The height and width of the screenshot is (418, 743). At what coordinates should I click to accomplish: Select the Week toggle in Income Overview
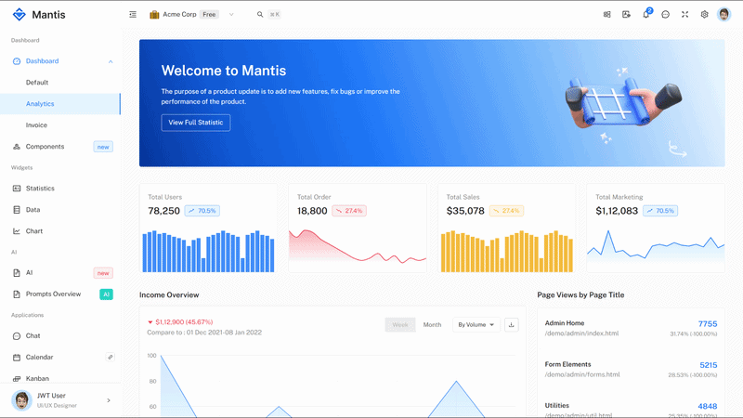coord(400,324)
